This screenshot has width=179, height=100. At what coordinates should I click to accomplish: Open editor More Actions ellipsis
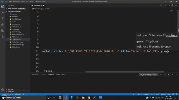coord(176,6)
